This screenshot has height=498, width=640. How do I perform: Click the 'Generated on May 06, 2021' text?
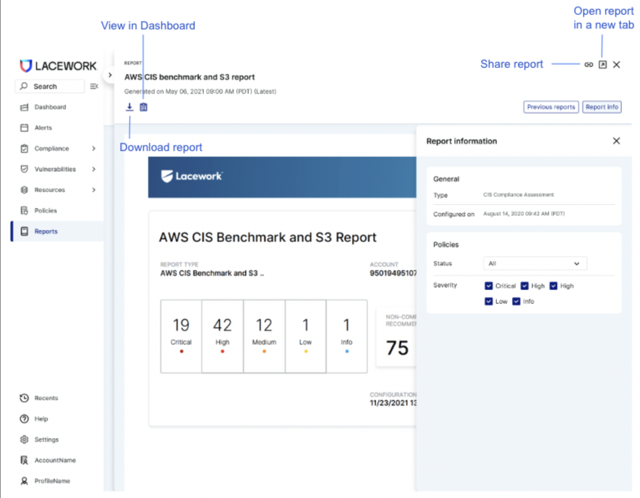pyautogui.click(x=200, y=91)
